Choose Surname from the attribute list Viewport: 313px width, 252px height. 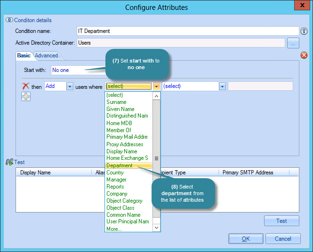point(129,102)
